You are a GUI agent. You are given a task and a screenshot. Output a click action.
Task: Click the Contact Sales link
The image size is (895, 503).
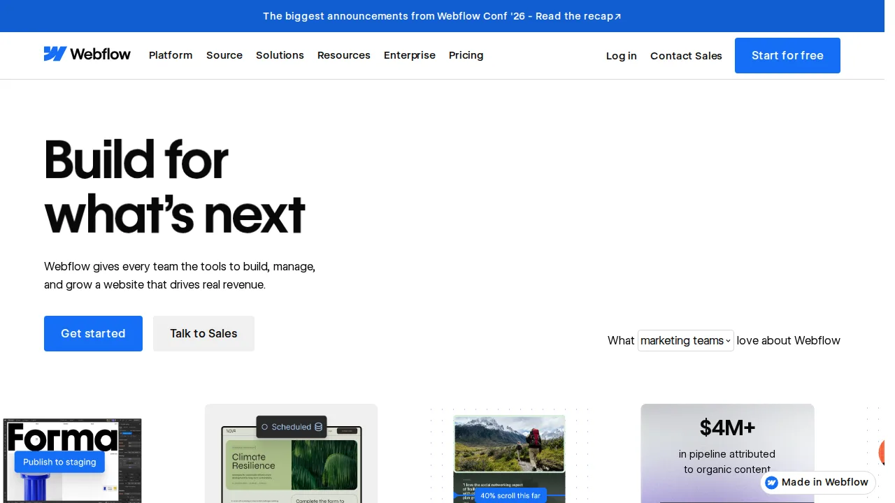point(686,56)
